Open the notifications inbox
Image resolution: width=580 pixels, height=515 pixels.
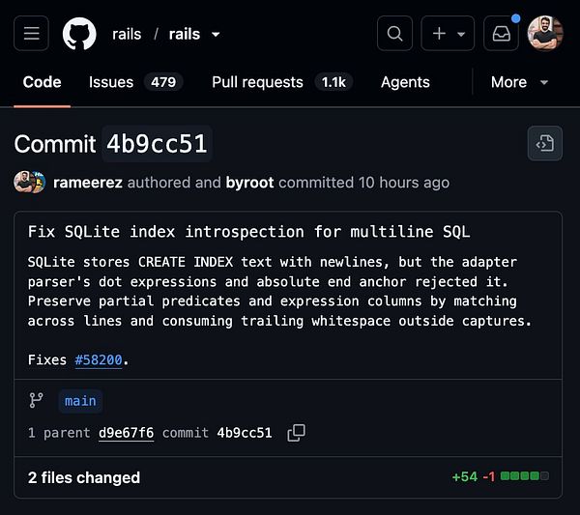tap(501, 33)
